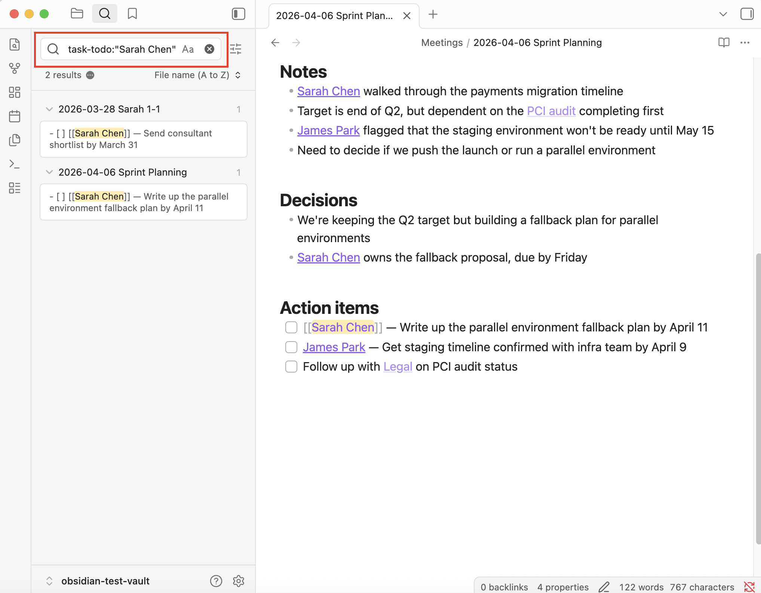The image size is (761, 593).
Task: Check off Sarah Chen's fallback plan task
Action: point(291,327)
